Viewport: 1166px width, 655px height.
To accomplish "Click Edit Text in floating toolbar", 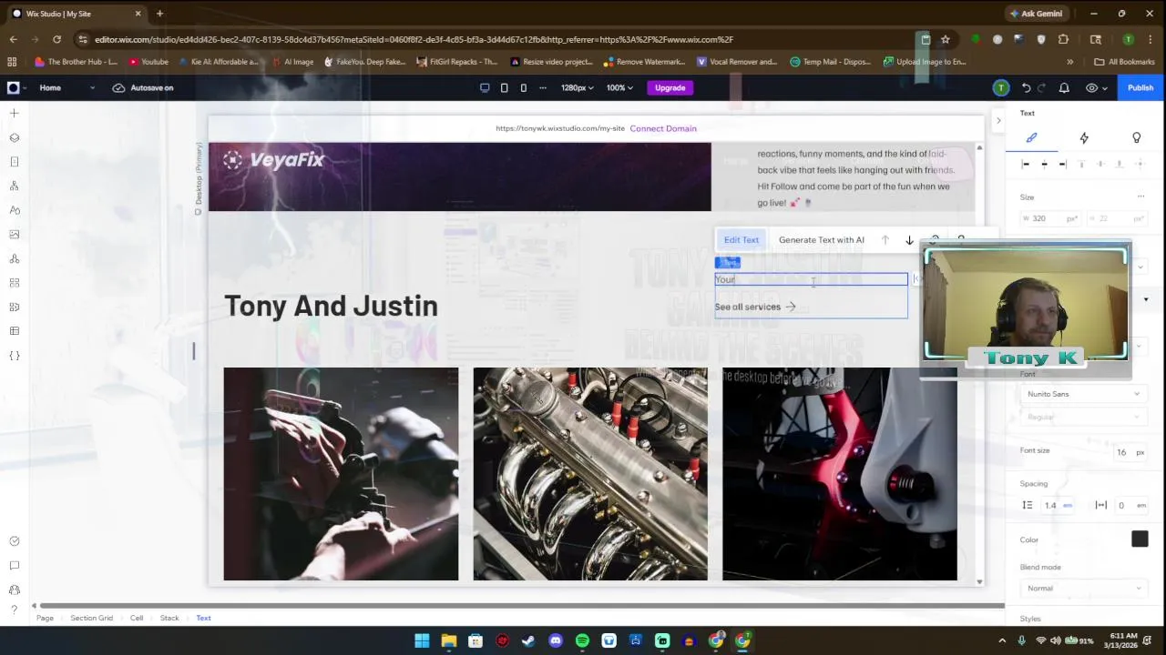I will 742,240.
